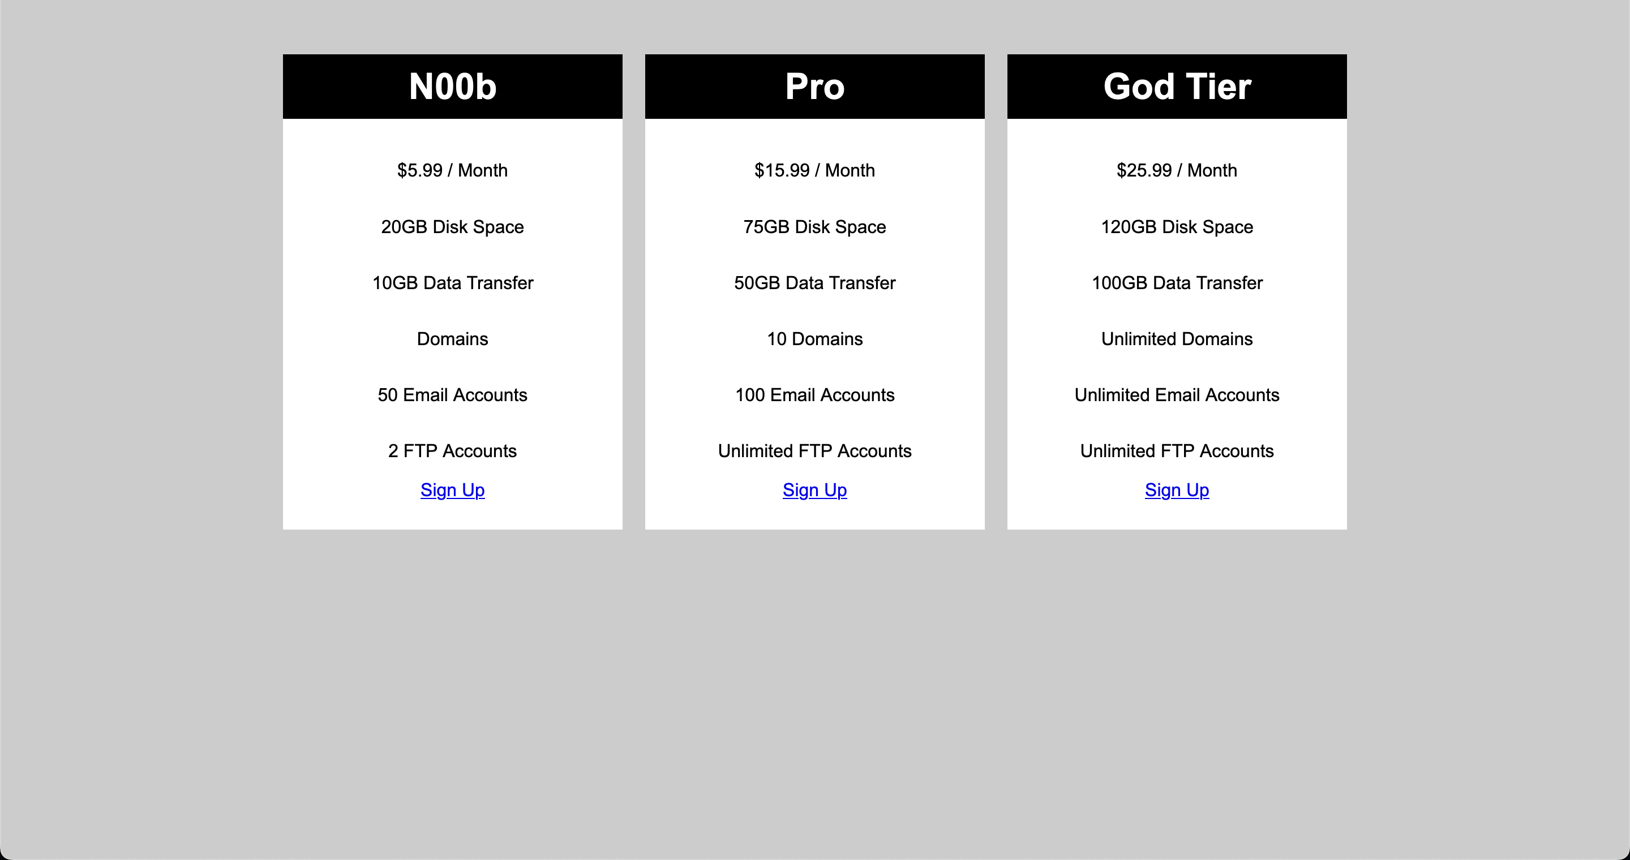Click Pro plan domain count text
This screenshot has height=860, width=1630.
coord(814,338)
